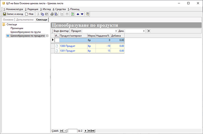Switch to the Допълнителни tab
The image size is (203, 134).
click(x=25, y=20)
